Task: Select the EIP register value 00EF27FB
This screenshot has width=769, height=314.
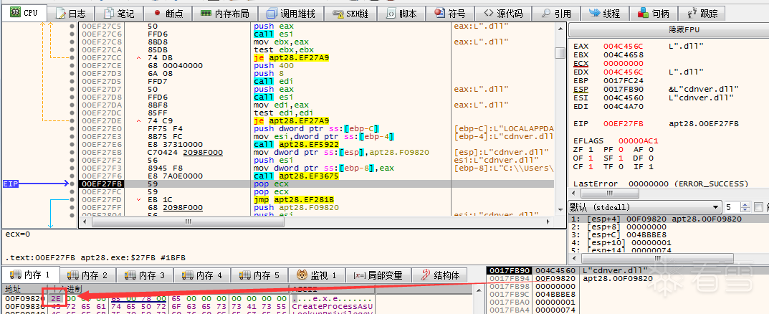Action: pos(622,123)
